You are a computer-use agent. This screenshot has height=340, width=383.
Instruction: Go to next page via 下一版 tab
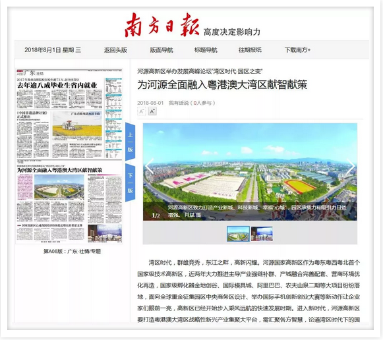130,183
